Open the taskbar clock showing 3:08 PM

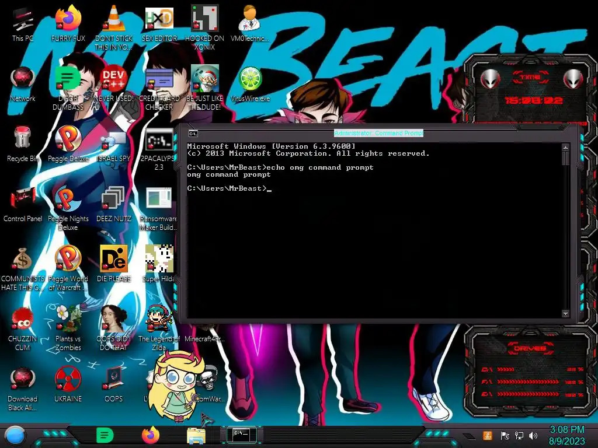(x=566, y=435)
